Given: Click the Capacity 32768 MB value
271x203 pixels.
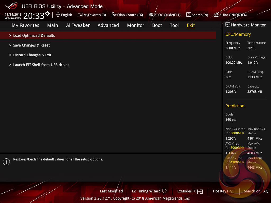Looking at the screenshot, I should (255, 92).
